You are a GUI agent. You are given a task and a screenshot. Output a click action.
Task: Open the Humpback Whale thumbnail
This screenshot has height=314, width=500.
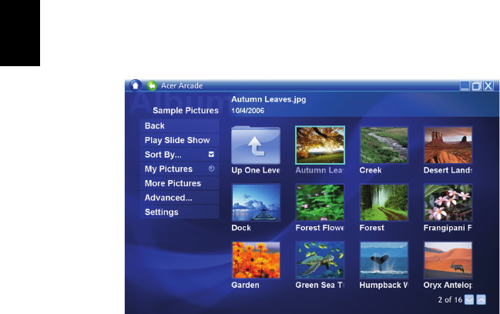(x=384, y=260)
